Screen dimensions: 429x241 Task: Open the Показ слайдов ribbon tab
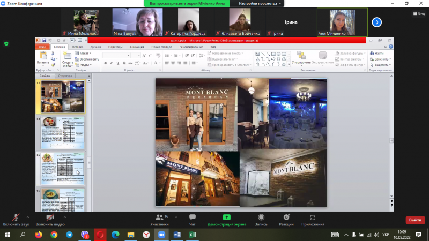pos(162,47)
